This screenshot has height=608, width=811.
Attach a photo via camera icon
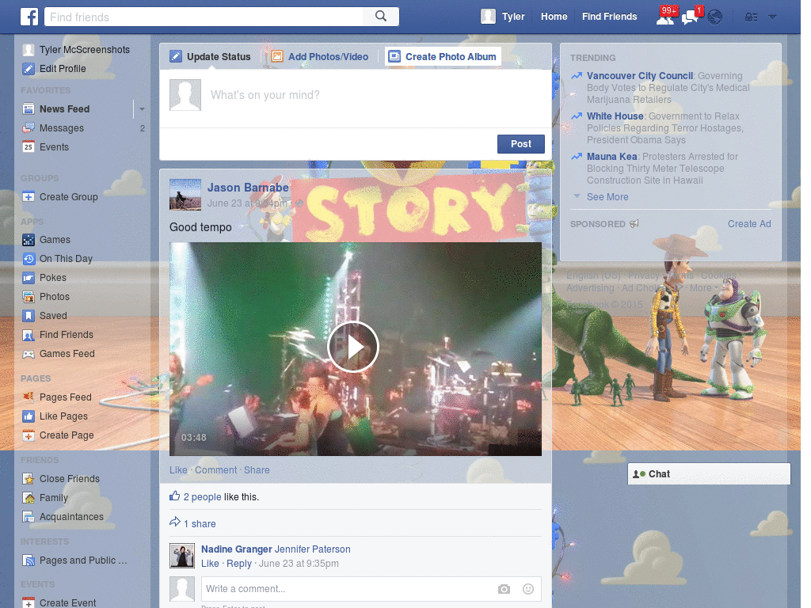pyautogui.click(x=504, y=589)
